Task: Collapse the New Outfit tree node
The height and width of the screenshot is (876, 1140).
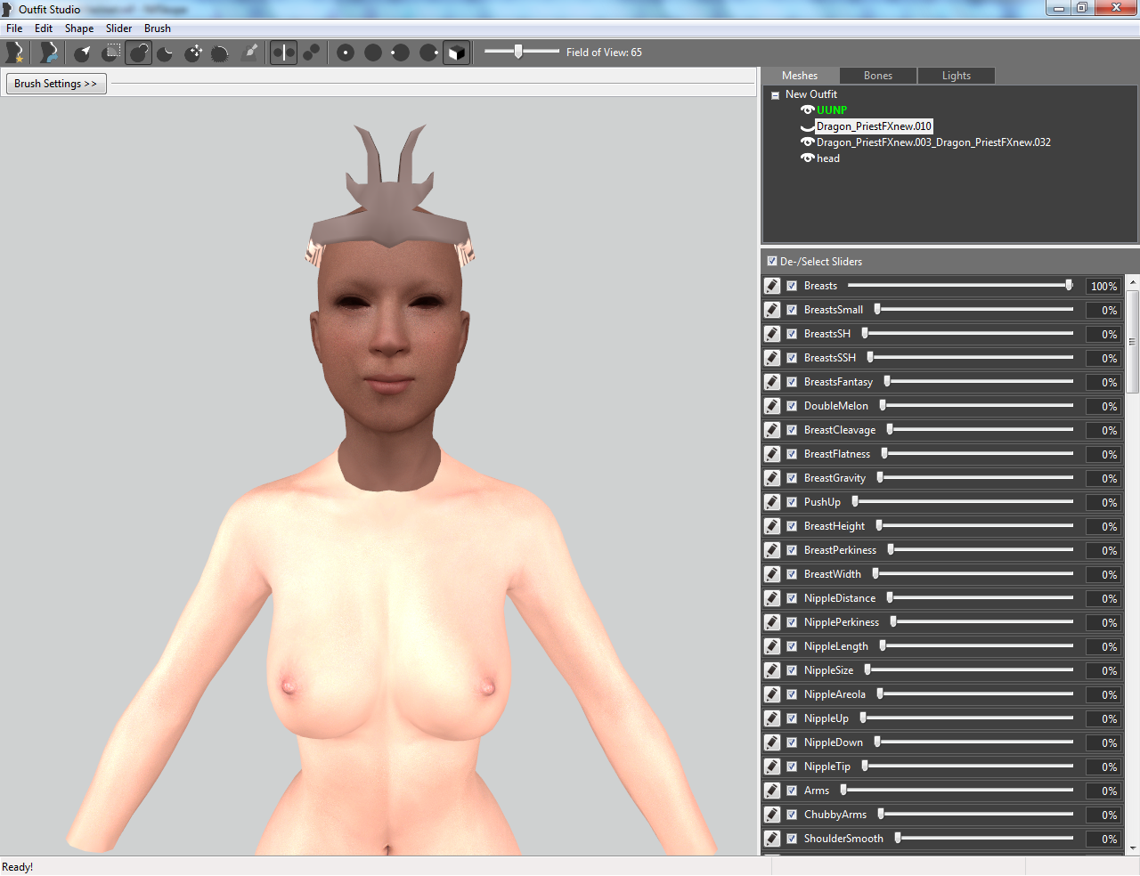Action: [x=775, y=95]
